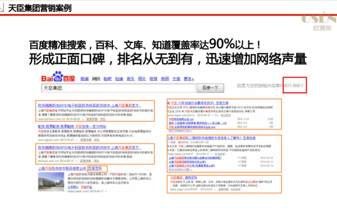Switch to the 知道 tab
Viewport: 337px width, 212px height.
[x=119, y=79]
